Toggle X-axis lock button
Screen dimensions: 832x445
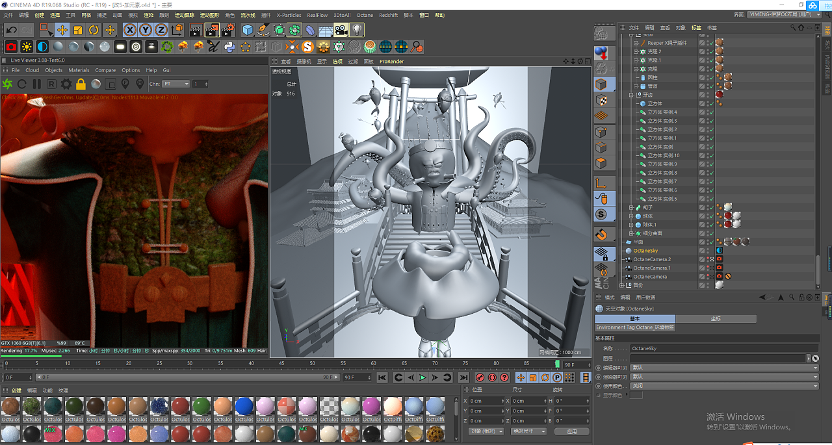[130, 30]
